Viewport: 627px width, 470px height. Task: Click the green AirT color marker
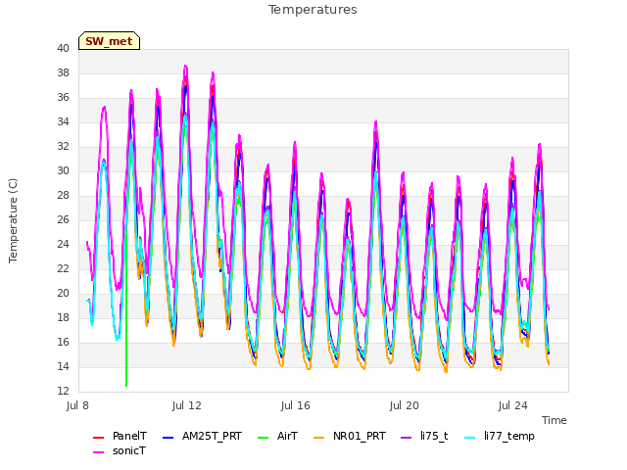click(264, 438)
